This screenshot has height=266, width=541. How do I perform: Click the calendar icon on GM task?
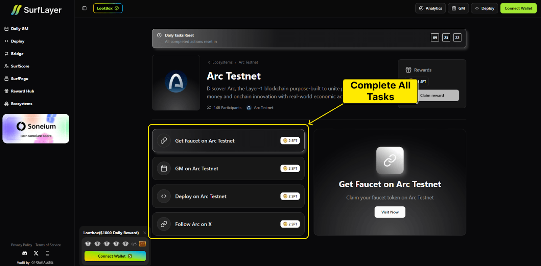[164, 168]
